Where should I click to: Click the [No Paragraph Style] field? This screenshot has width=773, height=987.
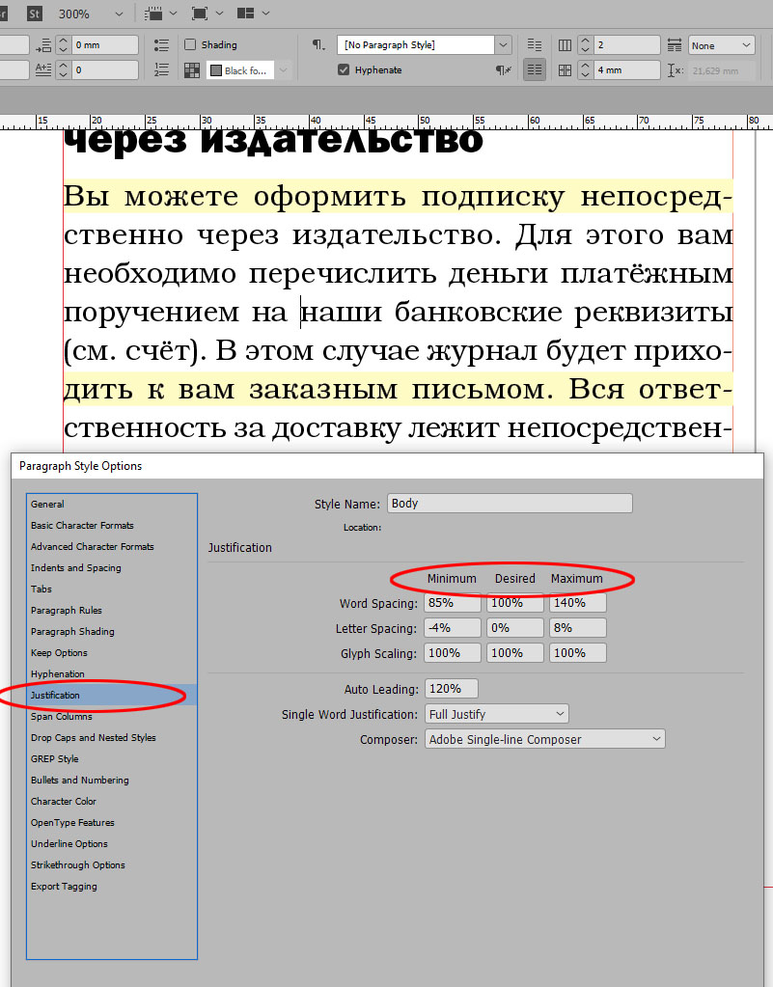[416, 44]
